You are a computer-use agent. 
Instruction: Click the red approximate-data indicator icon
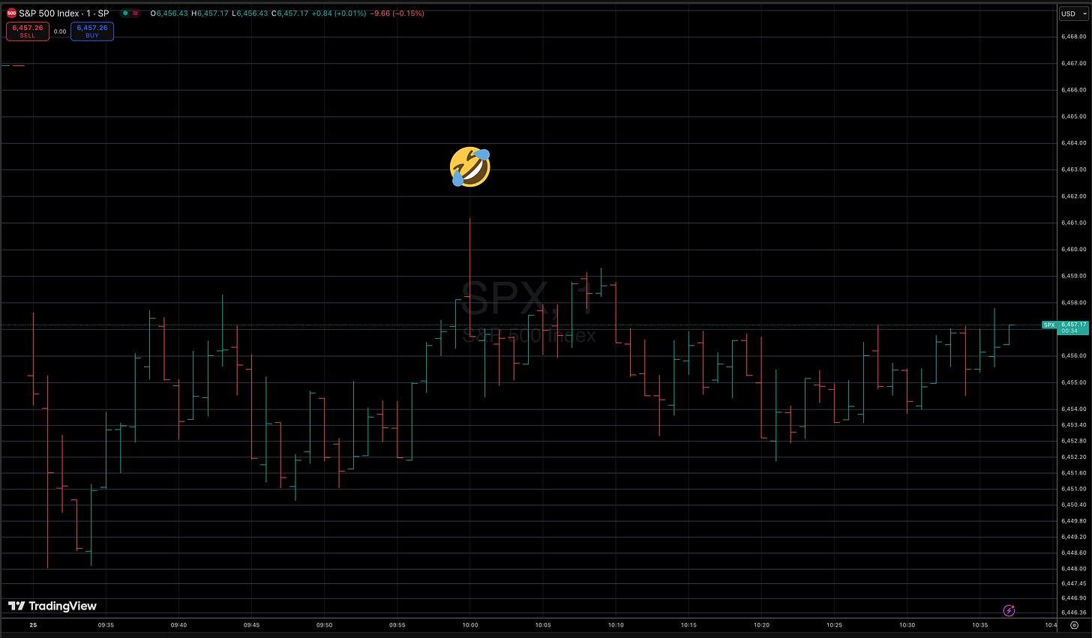pyautogui.click(x=136, y=13)
